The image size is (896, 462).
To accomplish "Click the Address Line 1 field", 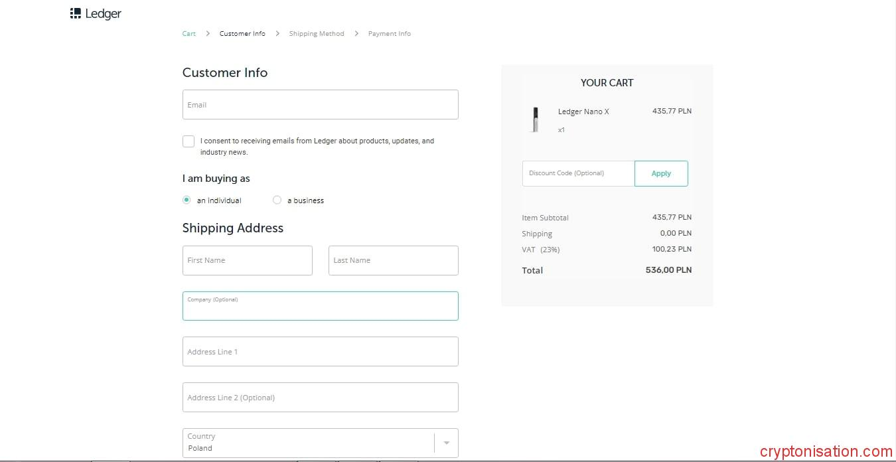I will [320, 352].
